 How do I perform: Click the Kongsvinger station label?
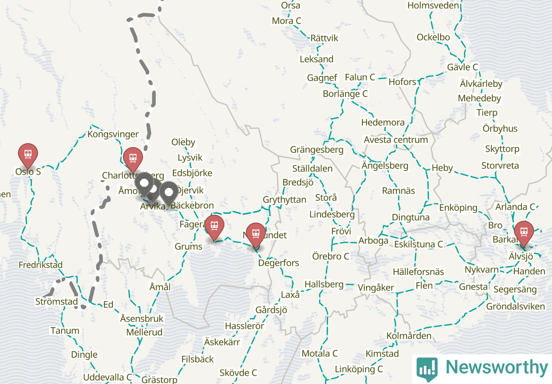pos(113,134)
